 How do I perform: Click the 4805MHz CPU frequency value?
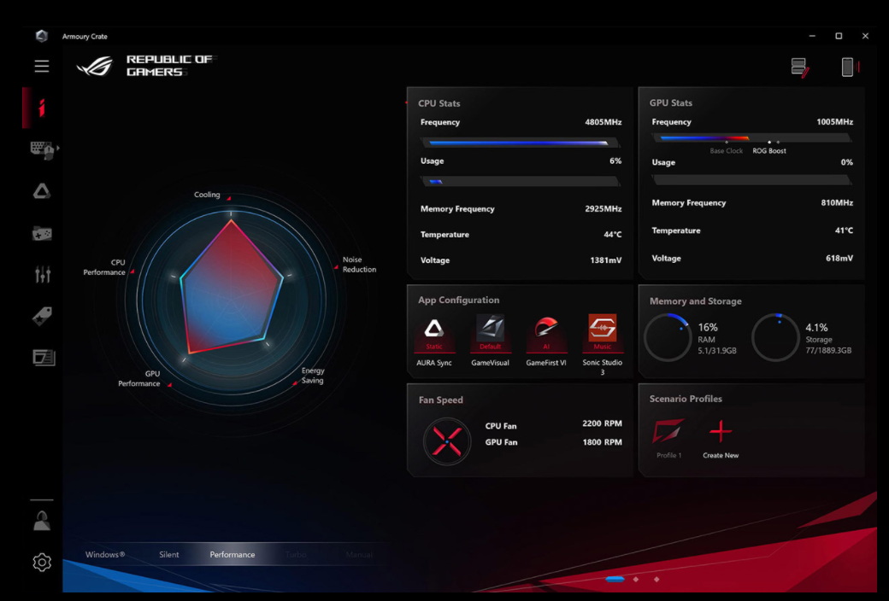pos(603,122)
